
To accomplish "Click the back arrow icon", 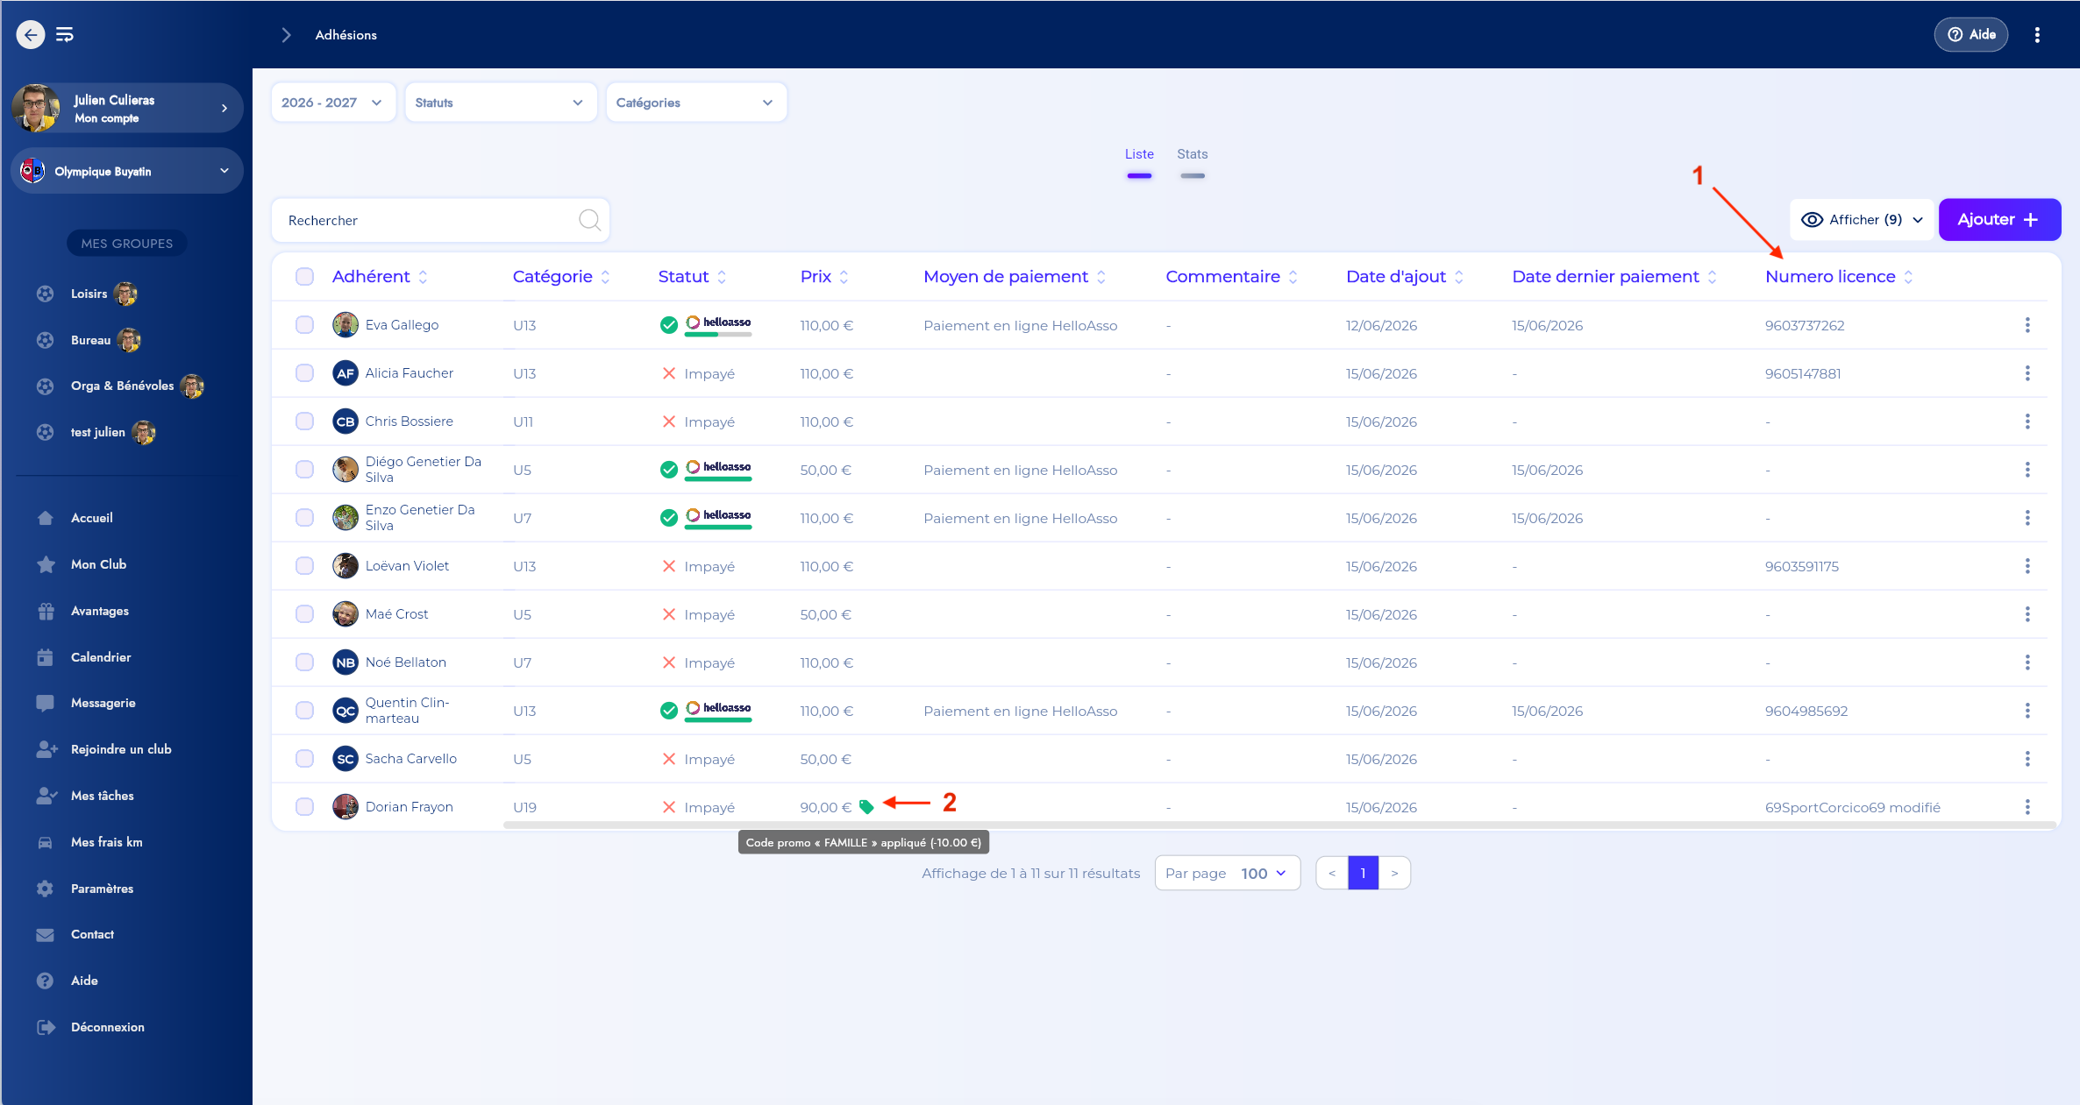I will pyautogui.click(x=31, y=34).
